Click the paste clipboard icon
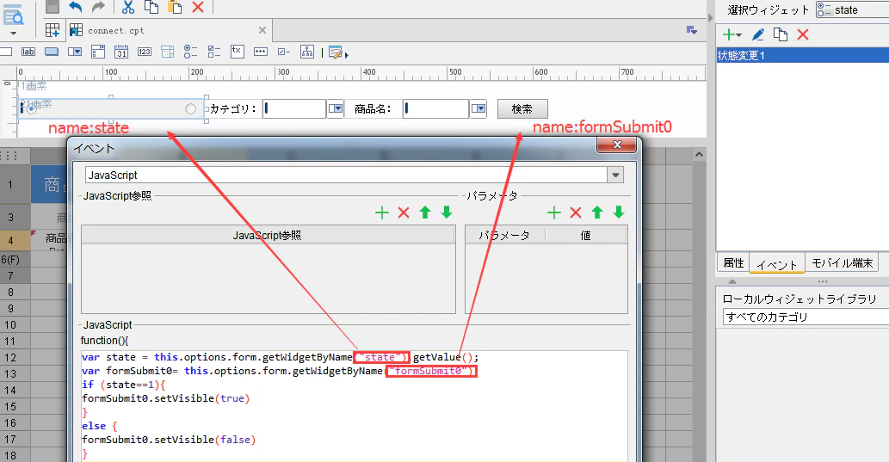 coord(176,7)
